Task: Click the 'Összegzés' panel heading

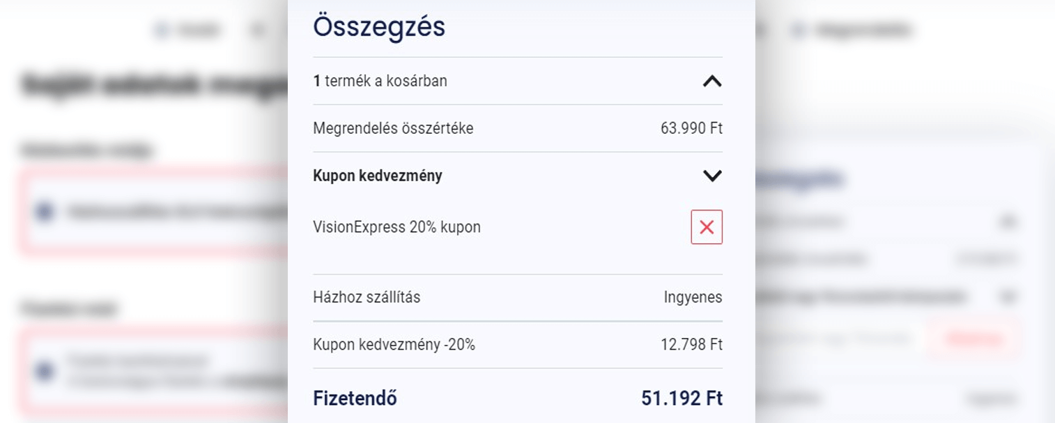Action: pyautogui.click(x=378, y=27)
